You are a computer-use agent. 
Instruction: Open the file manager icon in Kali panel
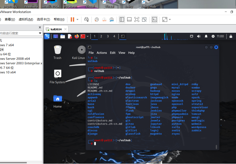(x=63, y=36)
